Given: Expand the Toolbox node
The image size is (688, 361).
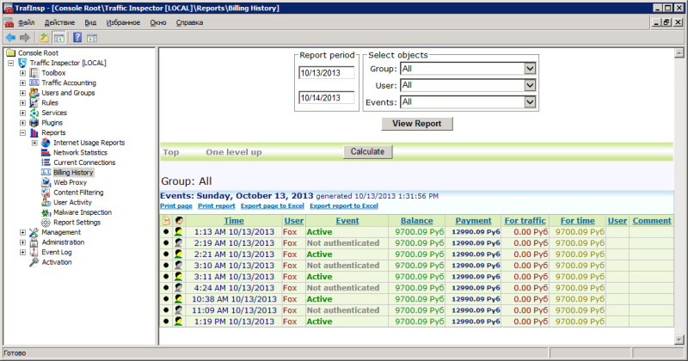Looking at the screenshot, I should pyautogui.click(x=23, y=73).
